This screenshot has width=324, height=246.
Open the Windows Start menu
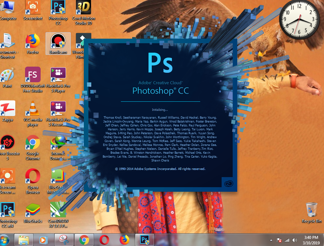[5, 240]
